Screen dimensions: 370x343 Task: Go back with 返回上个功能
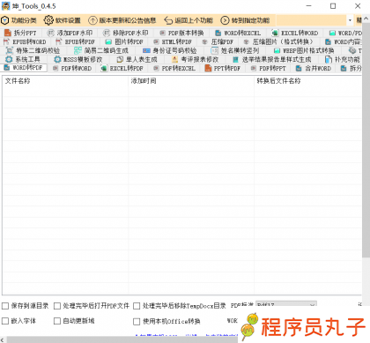click(189, 20)
